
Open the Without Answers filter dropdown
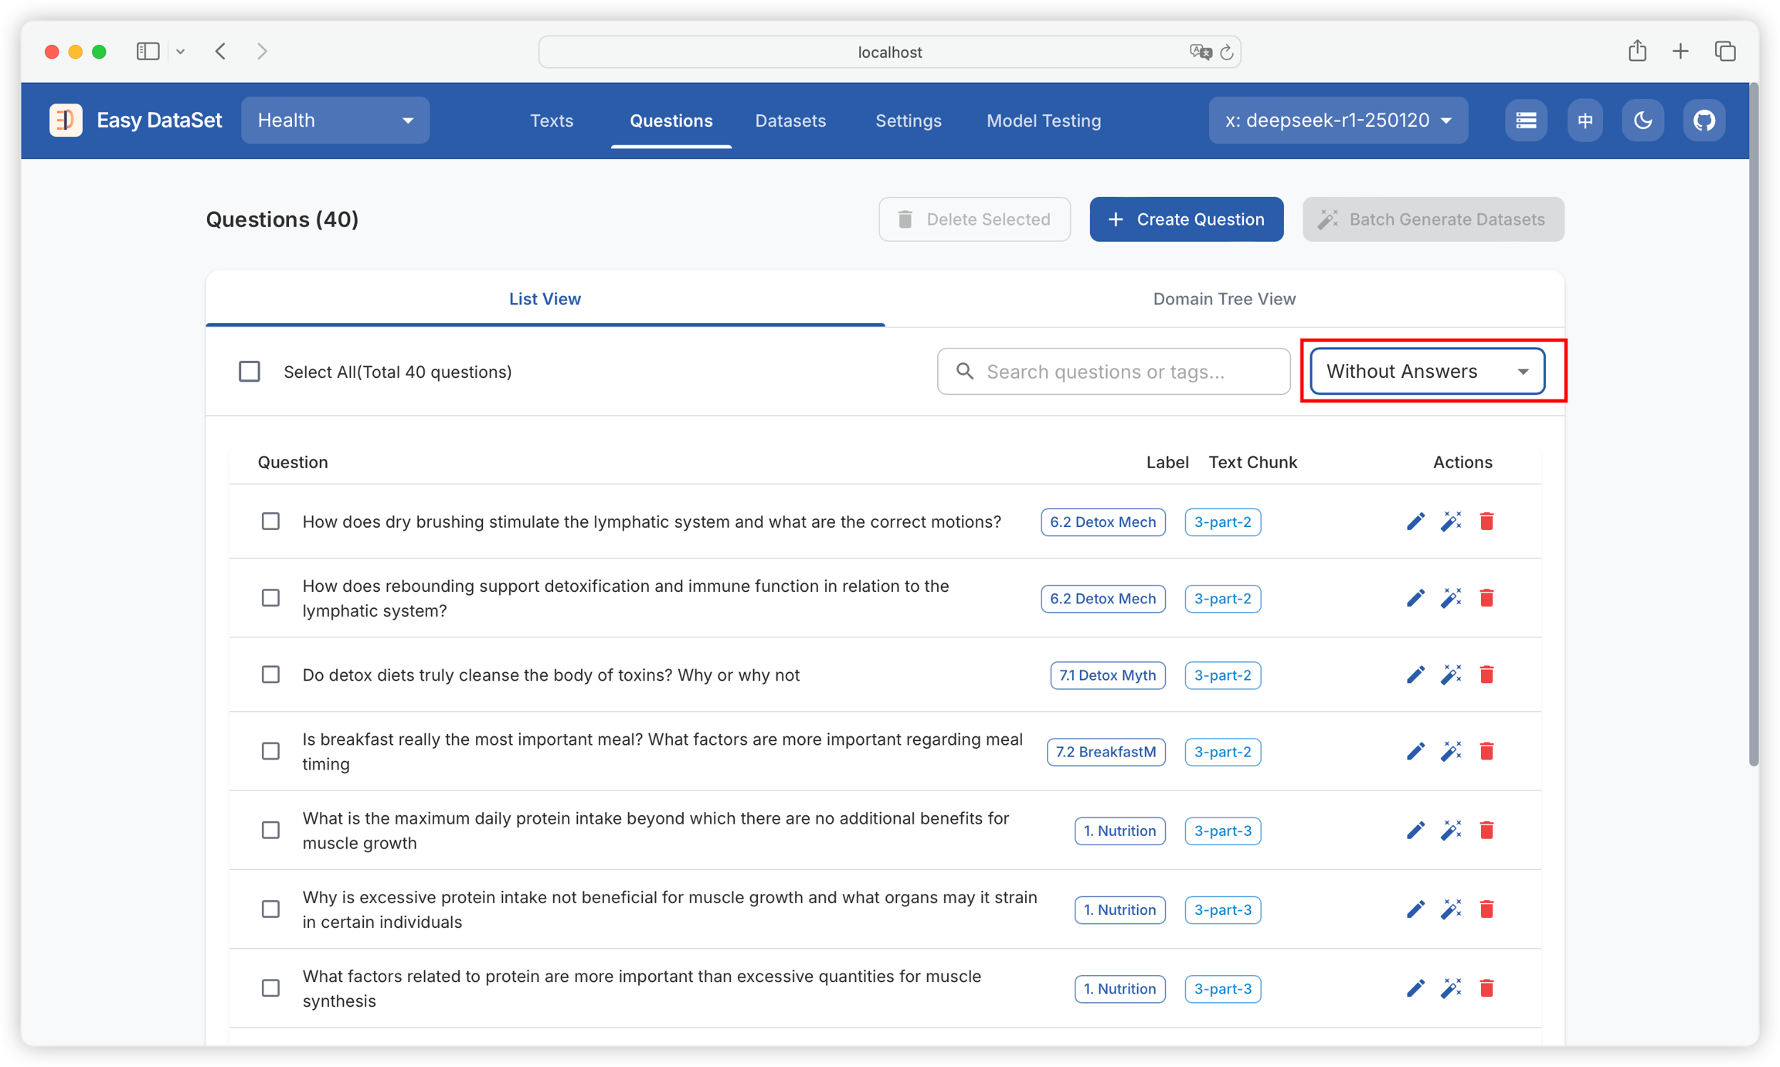pyautogui.click(x=1427, y=372)
